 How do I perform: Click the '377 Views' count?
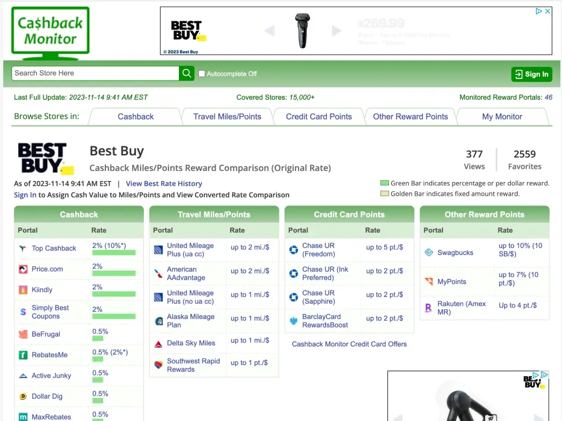coord(474,160)
